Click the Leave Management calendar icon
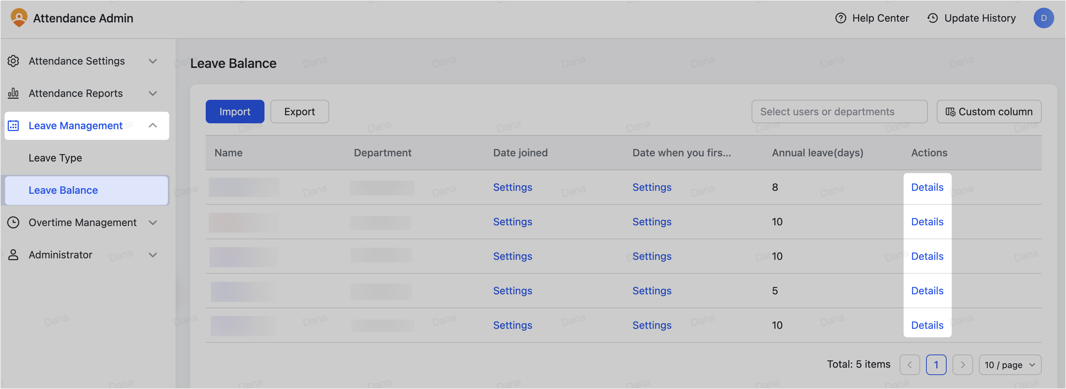 click(13, 125)
